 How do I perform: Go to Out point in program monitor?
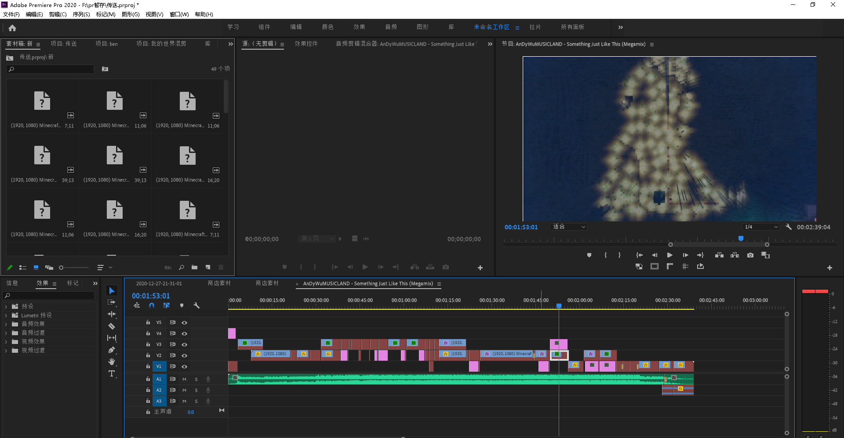point(701,255)
